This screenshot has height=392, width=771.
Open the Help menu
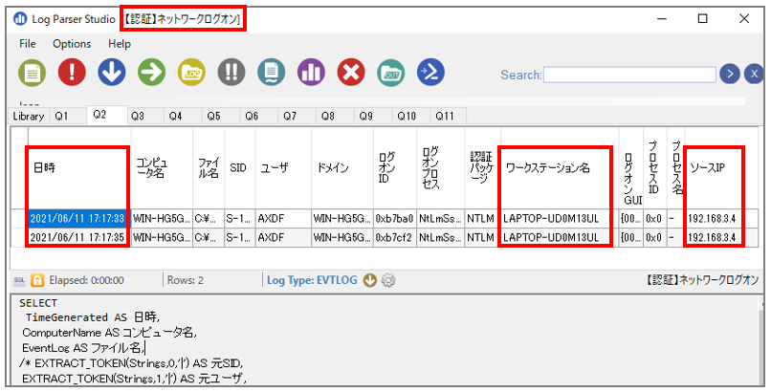tap(120, 44)
